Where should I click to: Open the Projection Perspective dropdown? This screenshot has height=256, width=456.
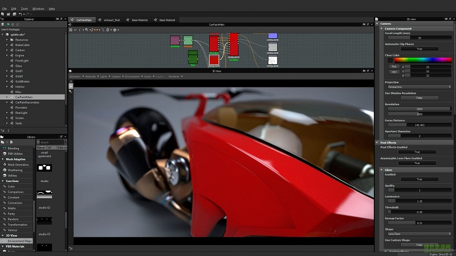(419, 87)
